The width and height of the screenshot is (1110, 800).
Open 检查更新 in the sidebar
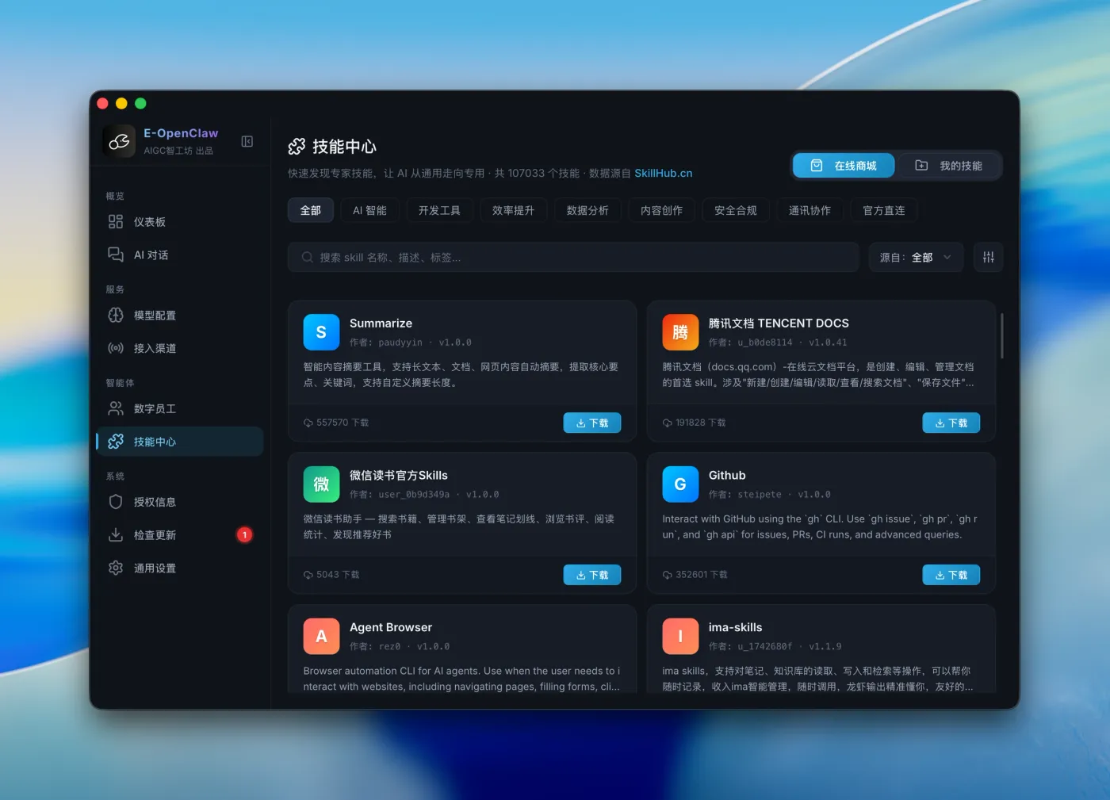(180, 534)
